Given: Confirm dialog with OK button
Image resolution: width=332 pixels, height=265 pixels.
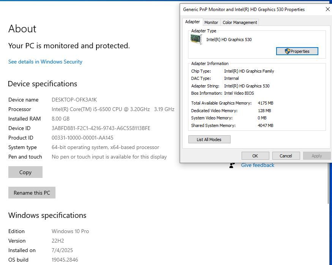Looking at the screenshot, I should 255,156.
